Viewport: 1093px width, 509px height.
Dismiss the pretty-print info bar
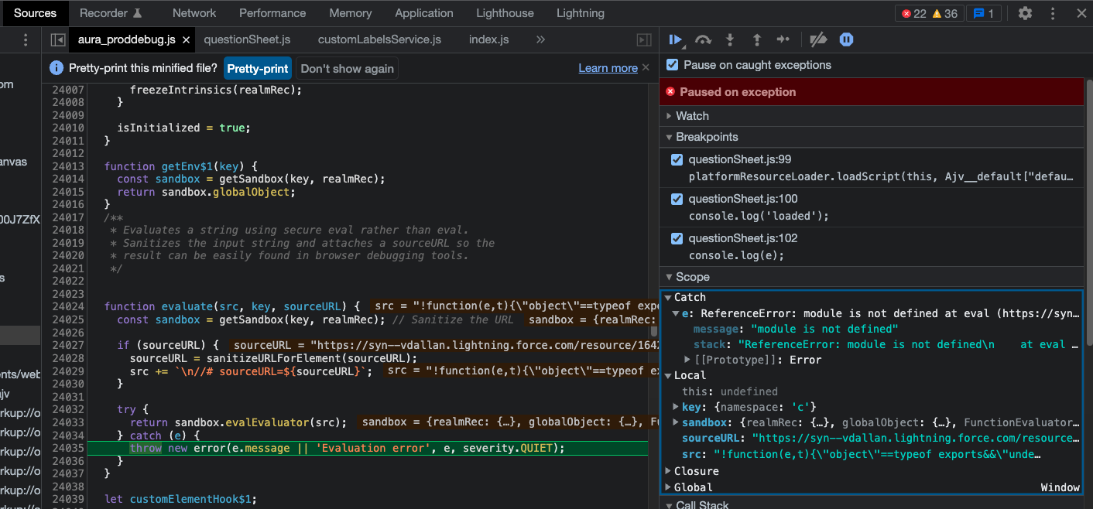[646, 68]
